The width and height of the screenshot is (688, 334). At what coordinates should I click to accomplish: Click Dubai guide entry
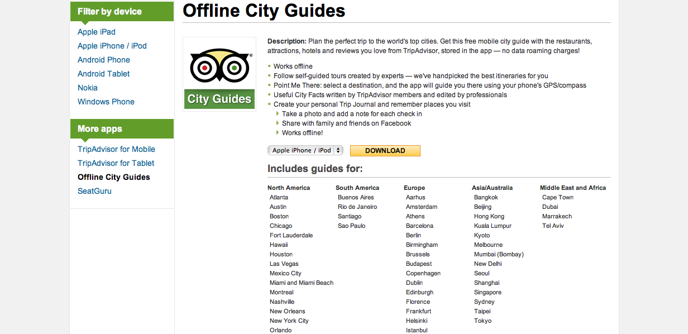pos(550,207)
